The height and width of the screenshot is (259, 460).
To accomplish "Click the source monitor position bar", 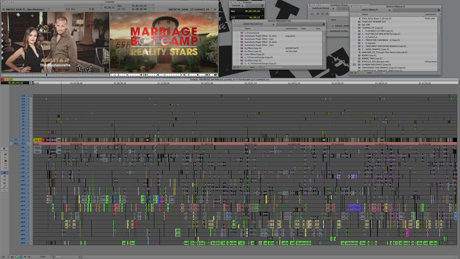I will (x=55, y=75).
